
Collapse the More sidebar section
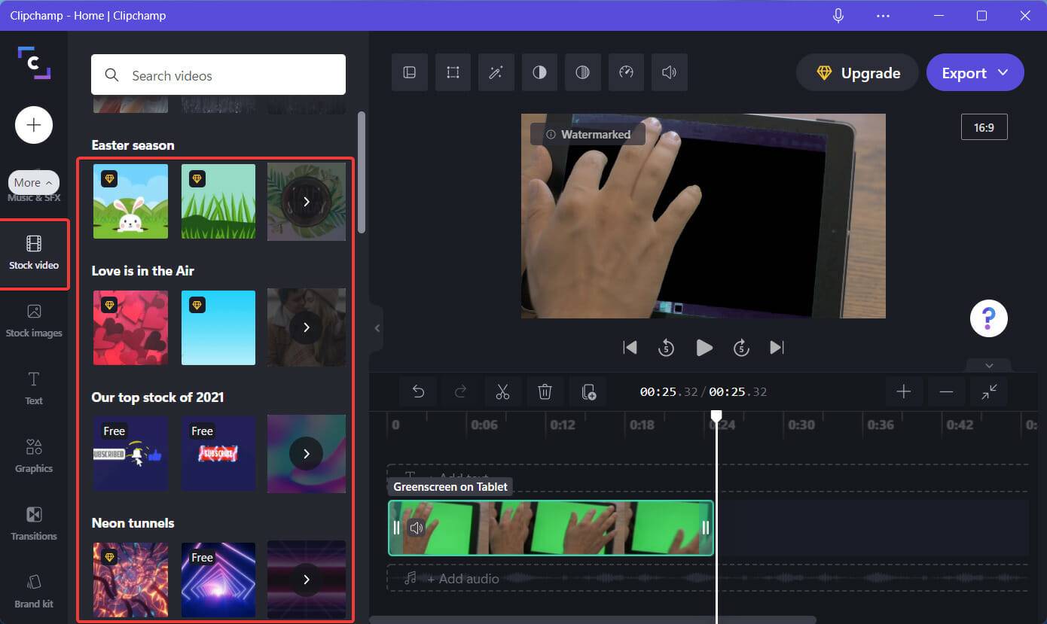(x=33, y=182)
